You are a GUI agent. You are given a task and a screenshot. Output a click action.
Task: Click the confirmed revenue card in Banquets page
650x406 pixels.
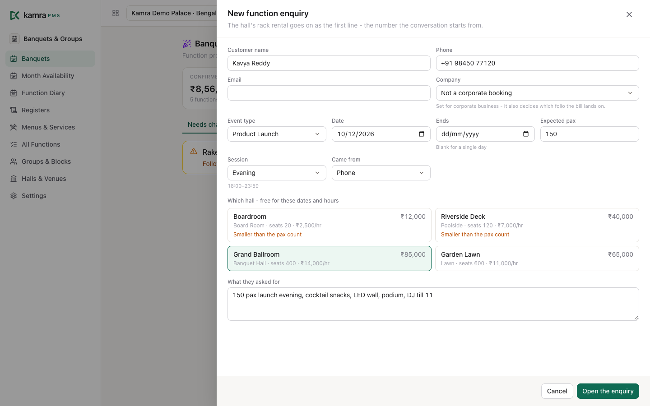[200, 88]
